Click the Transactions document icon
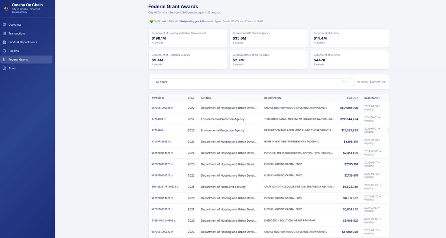Screen dimensions: 446x238 [x=4, y=33]
